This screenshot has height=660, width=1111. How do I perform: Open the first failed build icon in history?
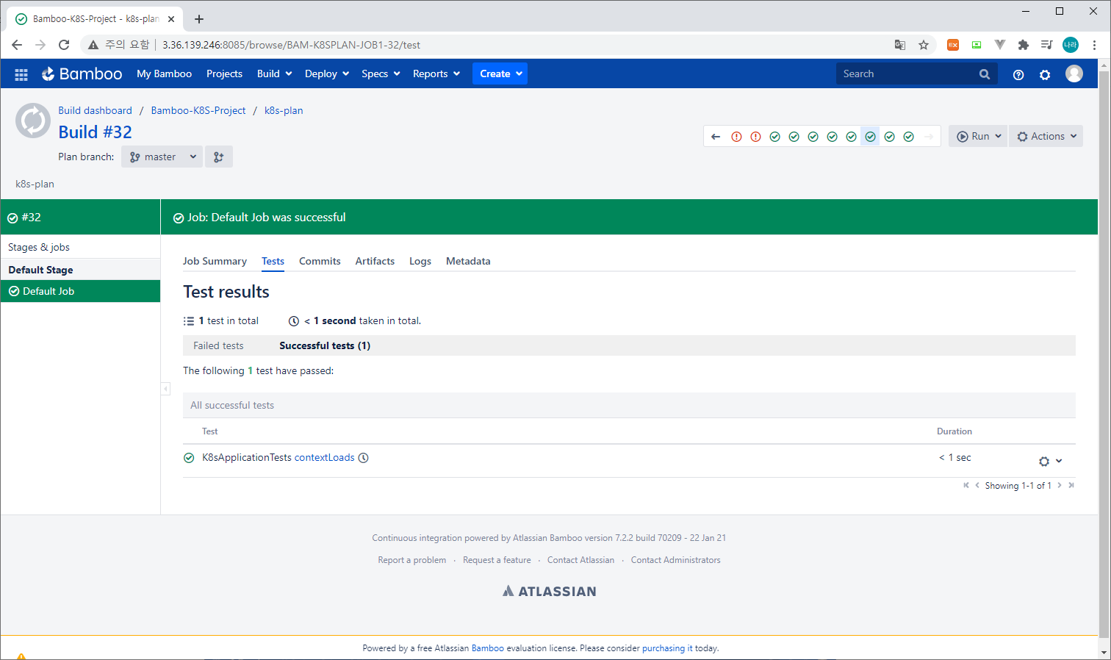tap(736, 137)
